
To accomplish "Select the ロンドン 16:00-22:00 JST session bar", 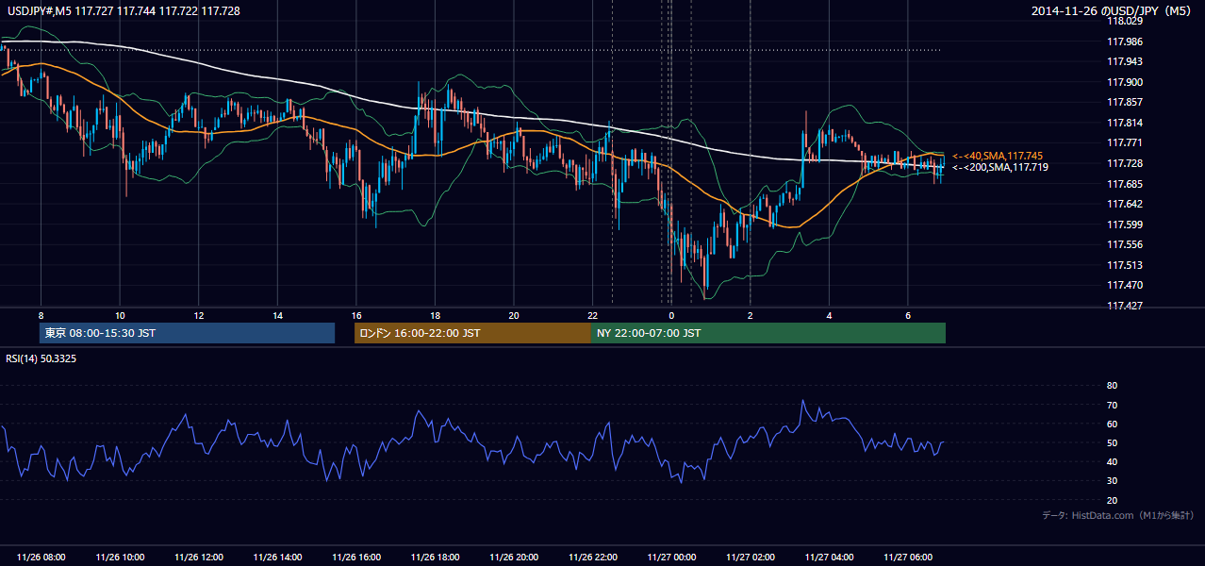I will (x=472, y=333).
